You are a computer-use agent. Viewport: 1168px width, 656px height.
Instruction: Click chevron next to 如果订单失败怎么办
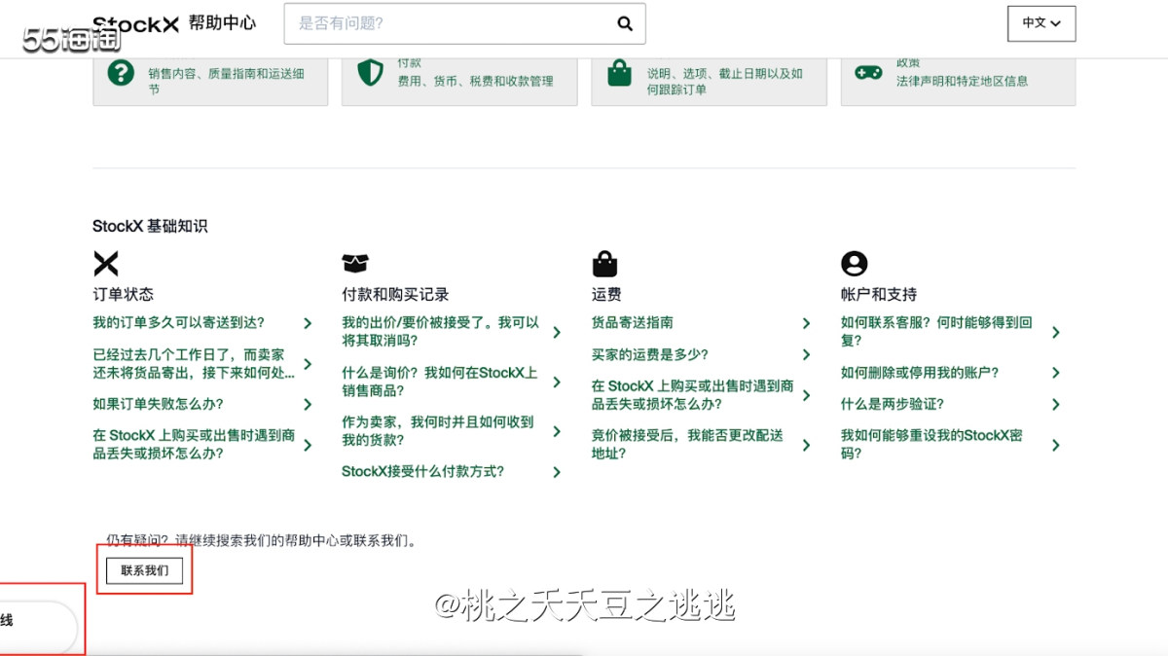tap(308, 404)
